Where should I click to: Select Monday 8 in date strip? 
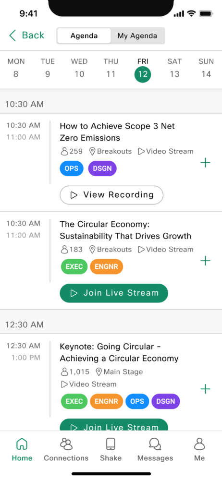(16, 68)
